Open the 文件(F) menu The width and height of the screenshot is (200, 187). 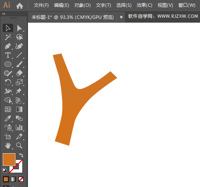coord(41,5)
